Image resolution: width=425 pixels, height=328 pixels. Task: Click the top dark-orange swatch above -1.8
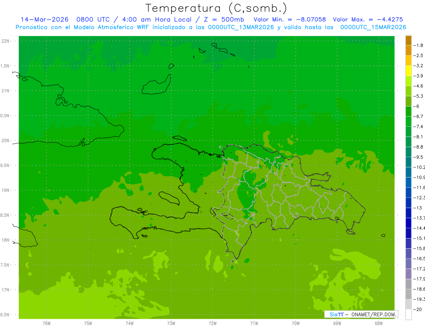[408, 40]
